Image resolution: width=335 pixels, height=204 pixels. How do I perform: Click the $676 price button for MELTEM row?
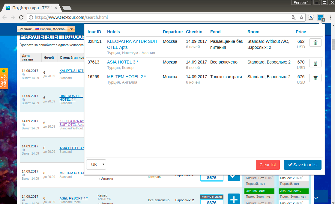pos(212,178)
